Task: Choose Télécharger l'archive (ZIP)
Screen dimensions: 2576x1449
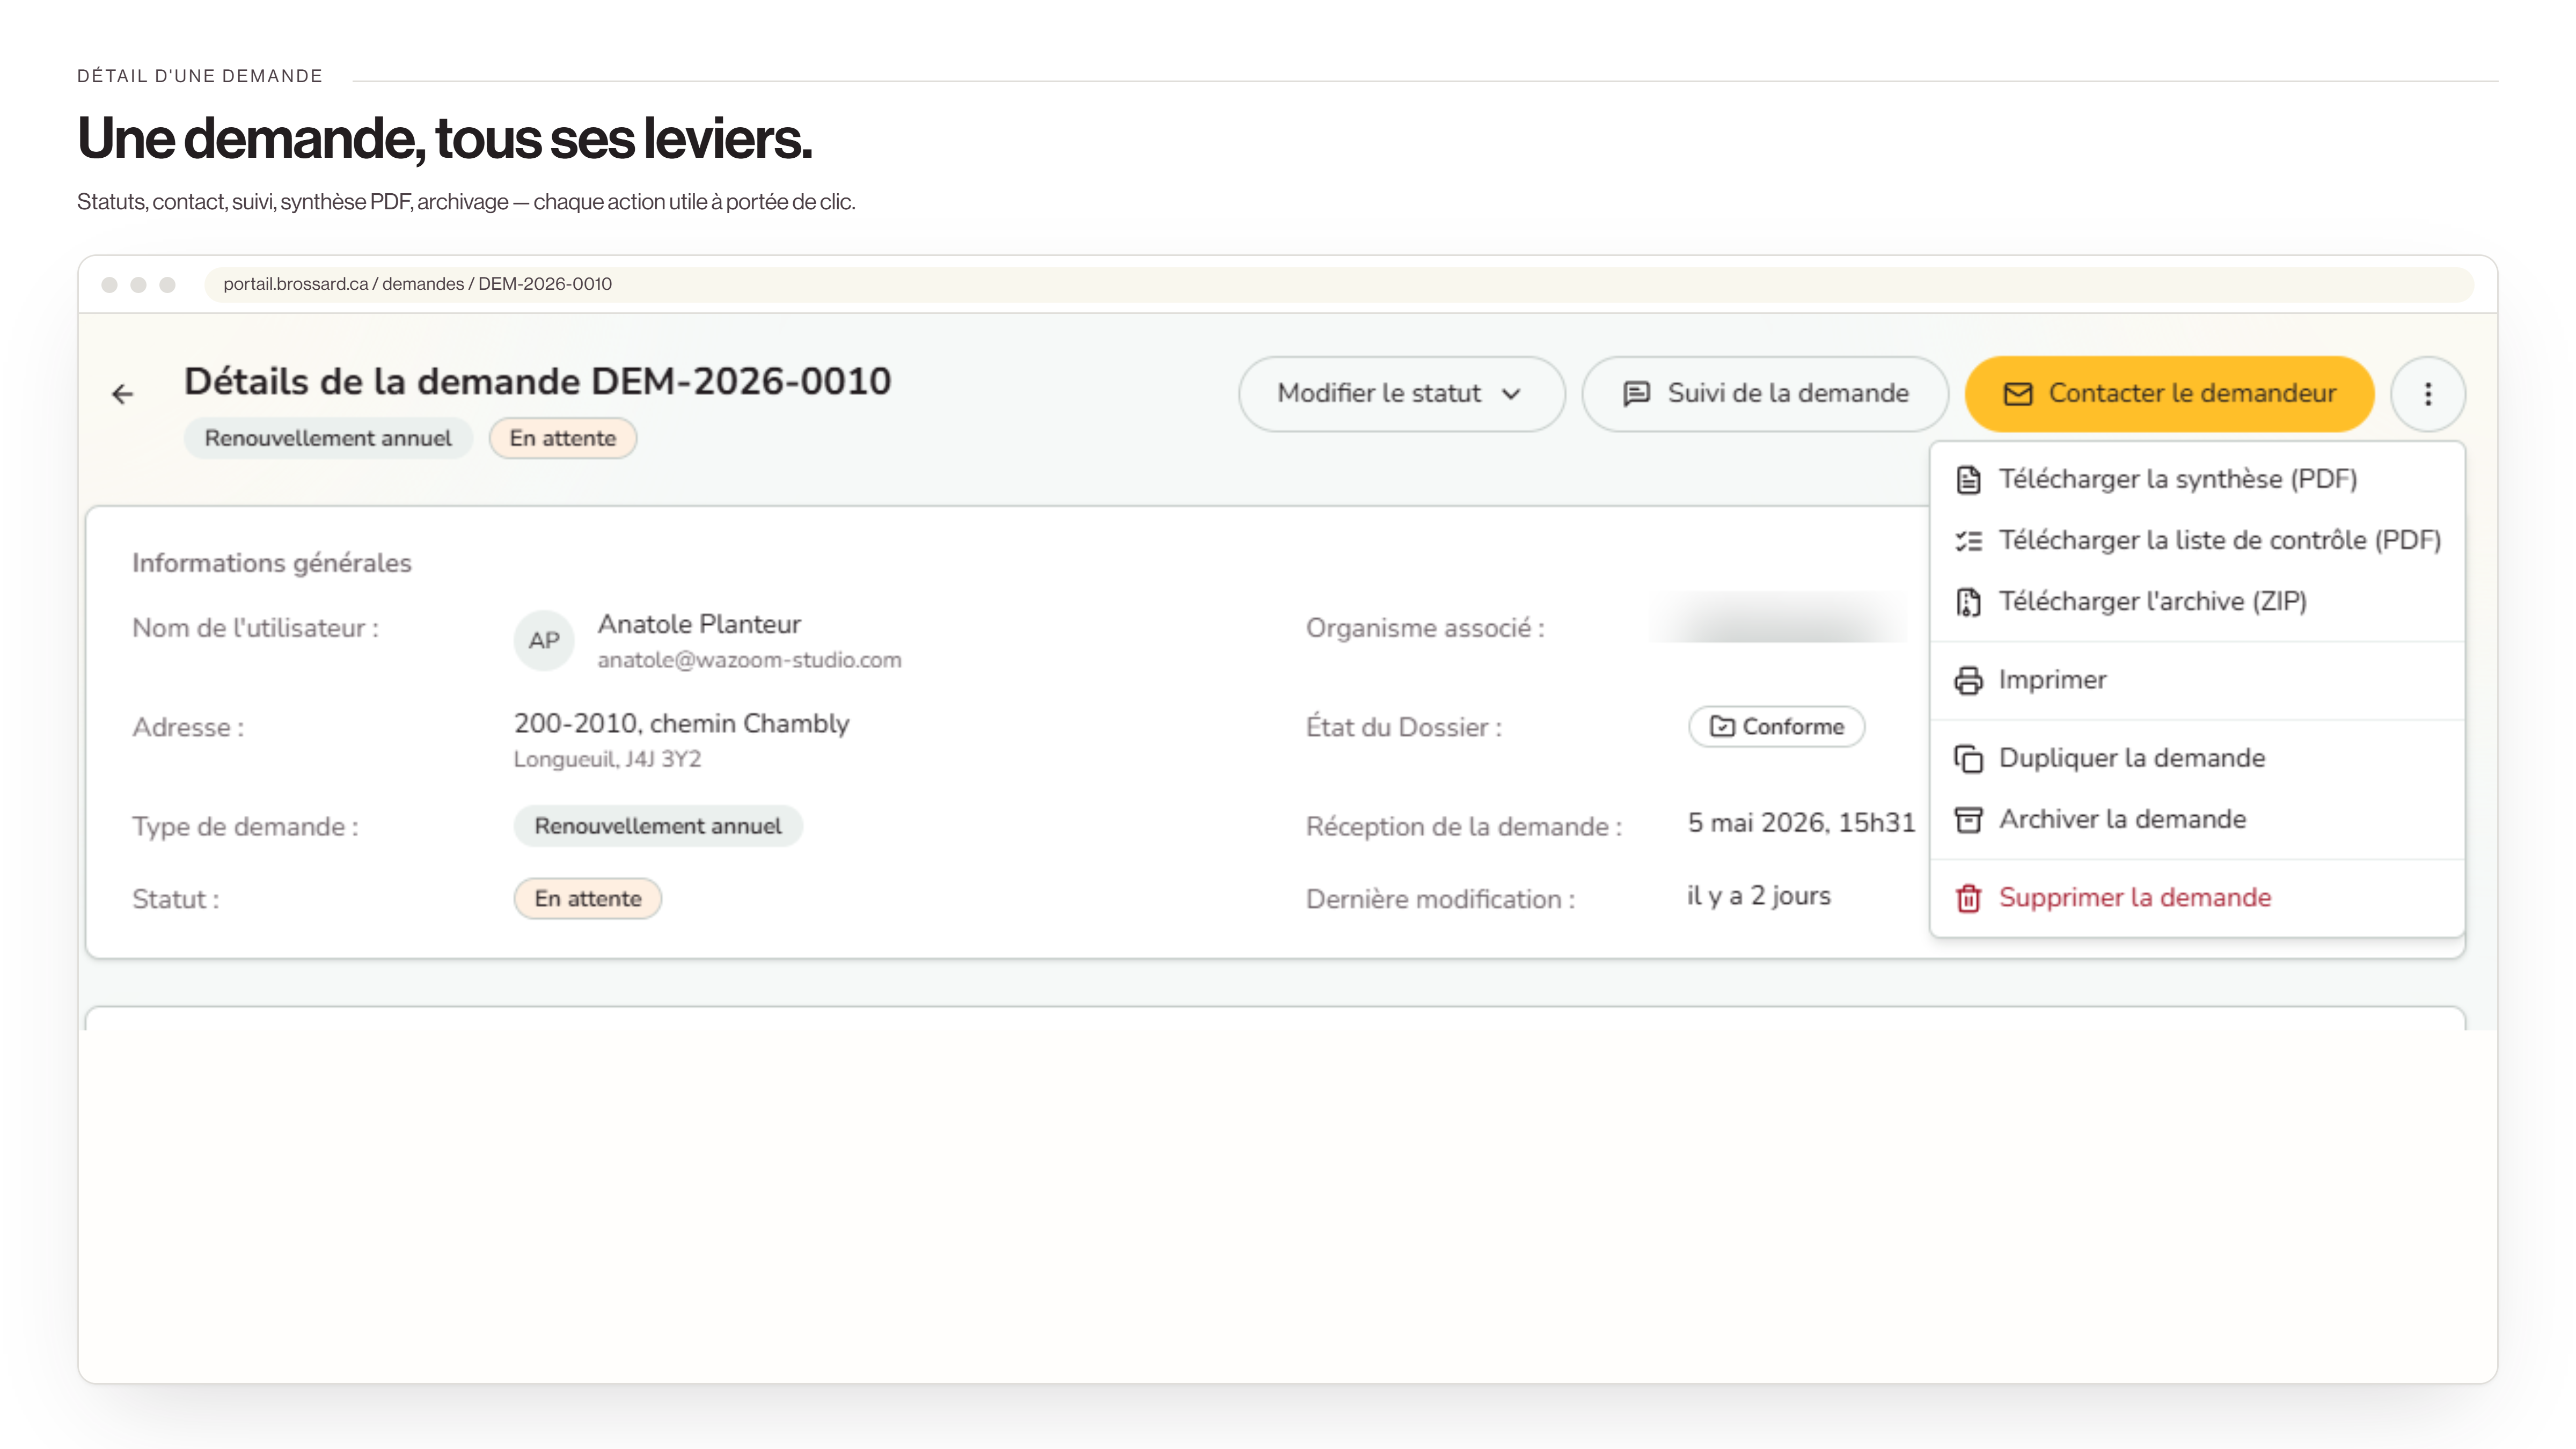Action: point(2197,602)
